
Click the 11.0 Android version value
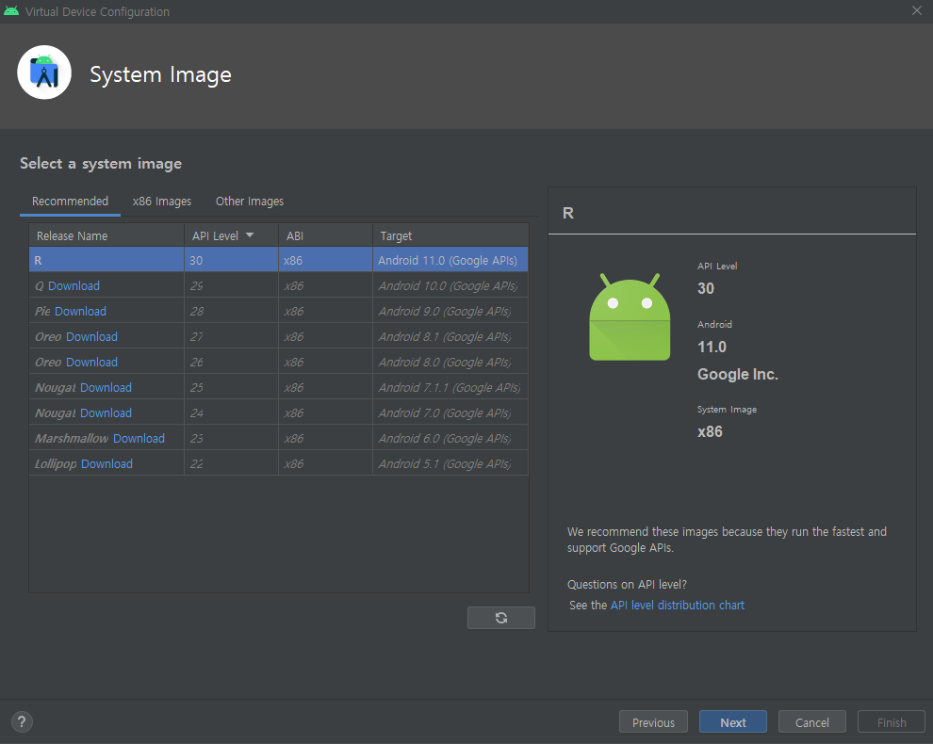[712, 347]
